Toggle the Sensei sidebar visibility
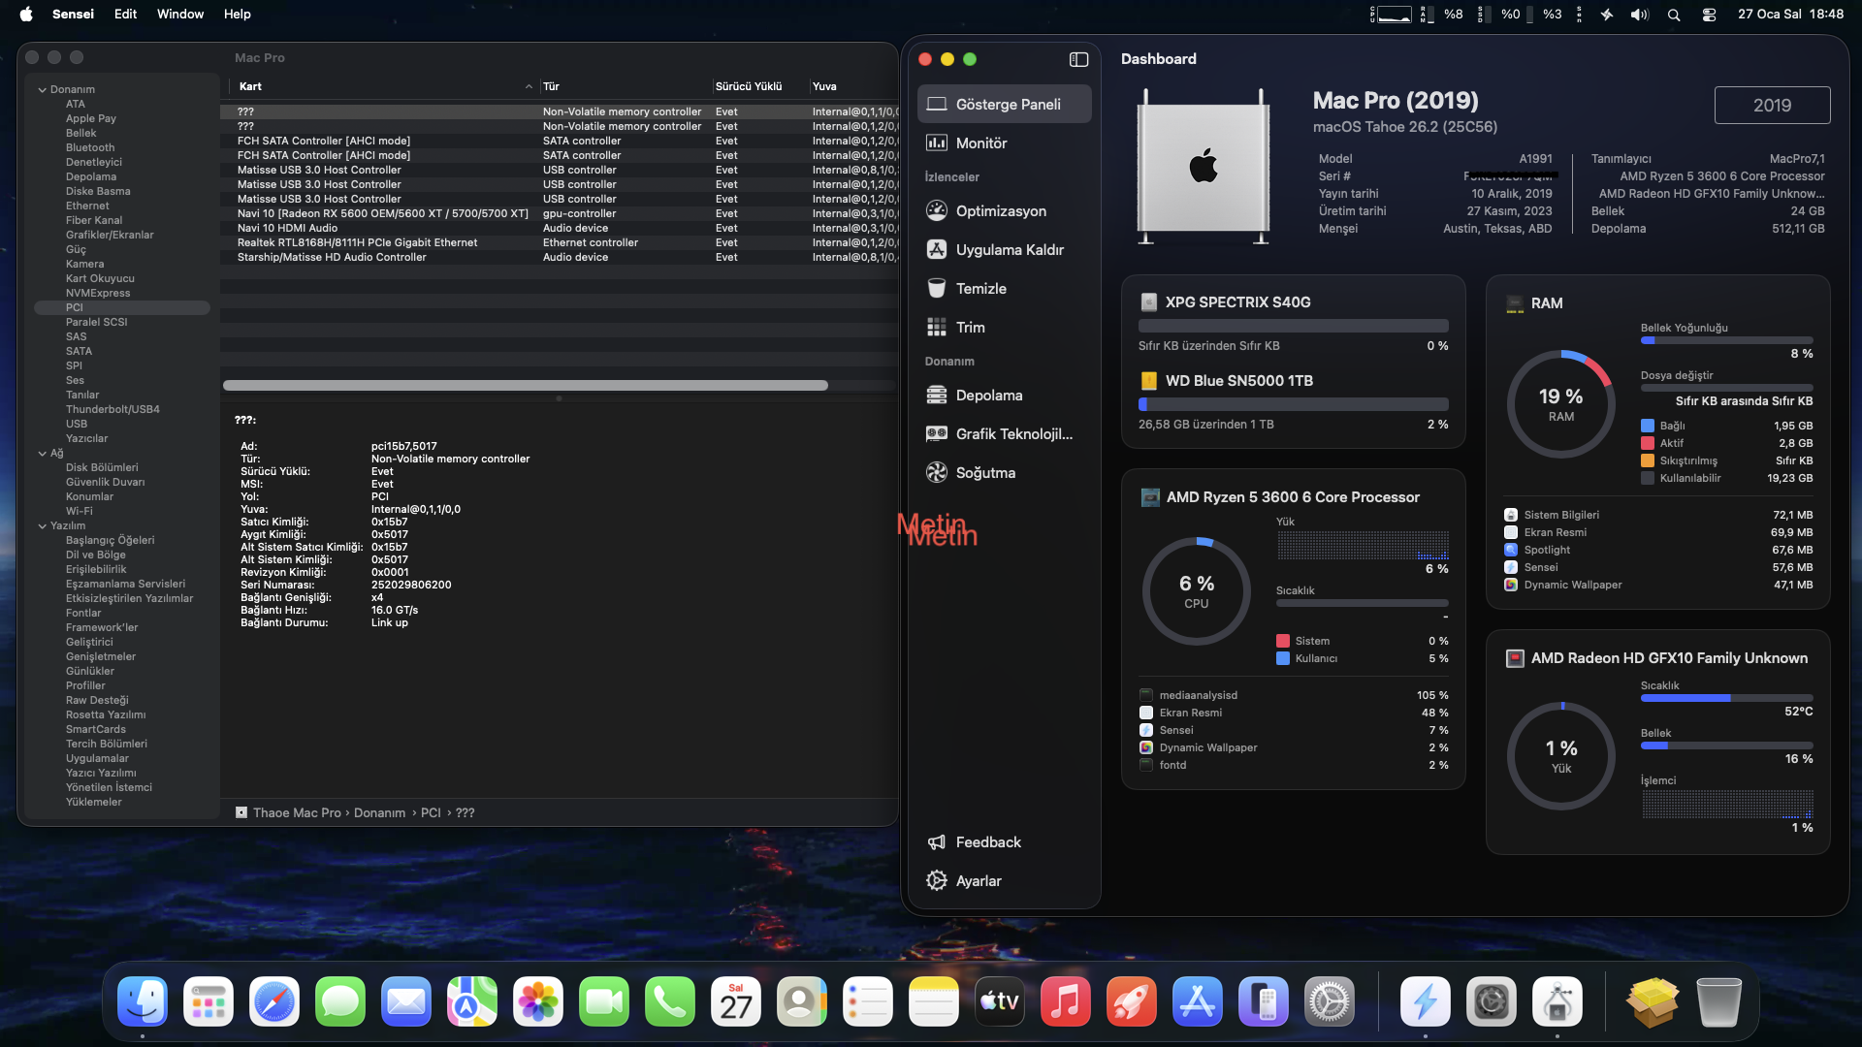The height and width of the screenshot is (1047, 1862). pos(1078,59)
